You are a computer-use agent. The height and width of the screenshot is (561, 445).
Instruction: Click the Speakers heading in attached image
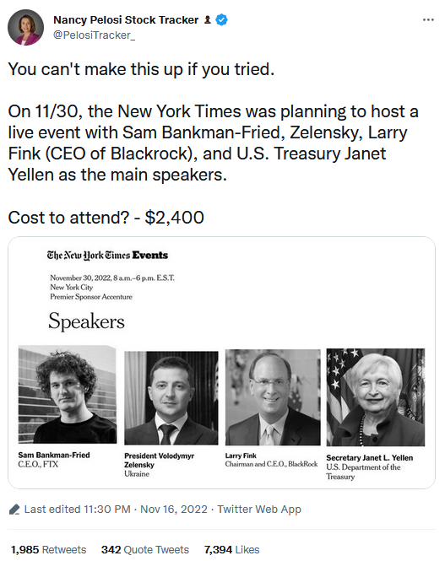coord(87,321)
